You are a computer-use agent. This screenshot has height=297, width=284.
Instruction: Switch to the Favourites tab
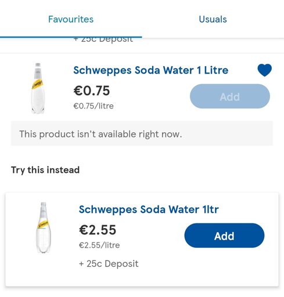71,19
